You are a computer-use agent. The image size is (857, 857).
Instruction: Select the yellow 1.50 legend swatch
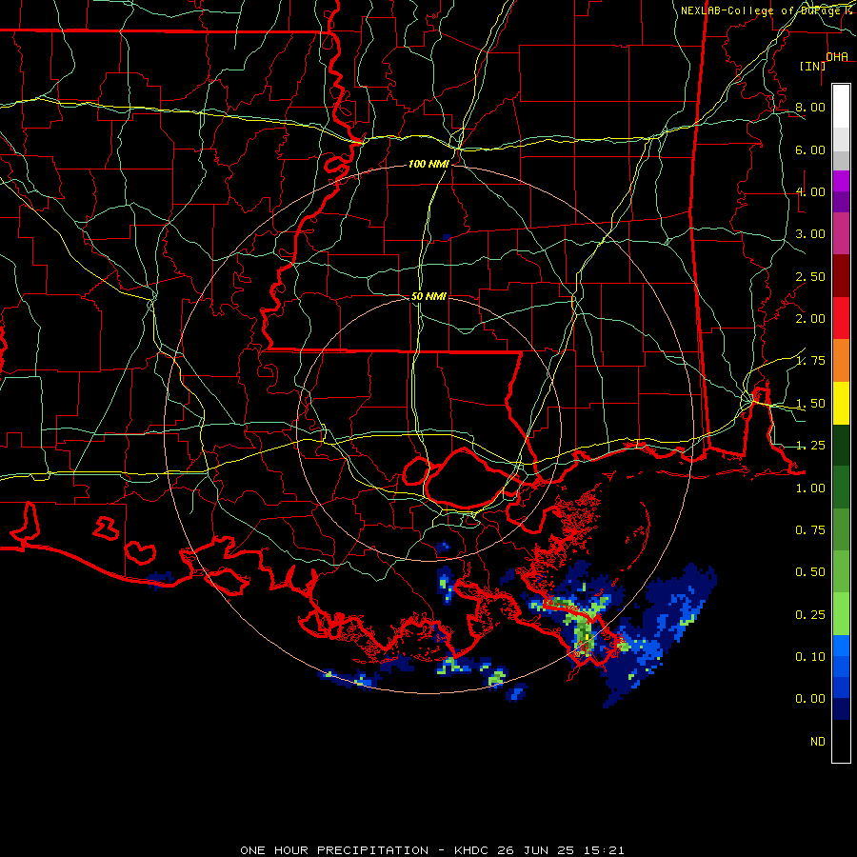(x=841, y=404)
